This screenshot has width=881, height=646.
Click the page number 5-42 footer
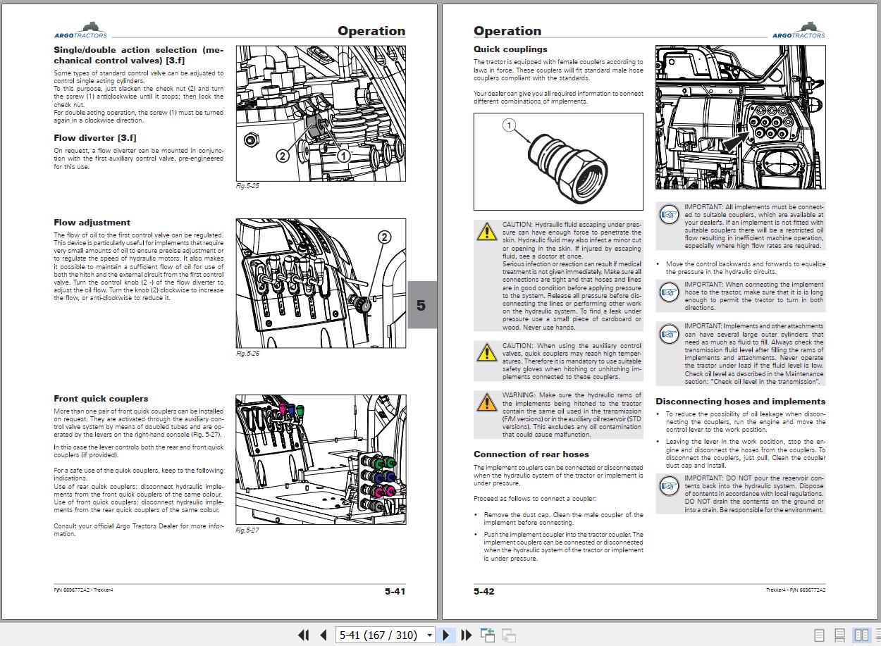point(484,592)
